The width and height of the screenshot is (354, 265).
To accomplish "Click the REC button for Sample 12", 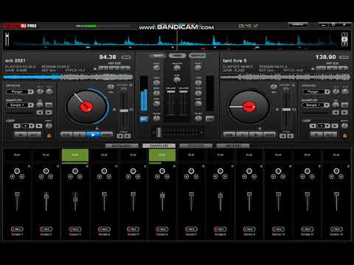I will (336, 229).
